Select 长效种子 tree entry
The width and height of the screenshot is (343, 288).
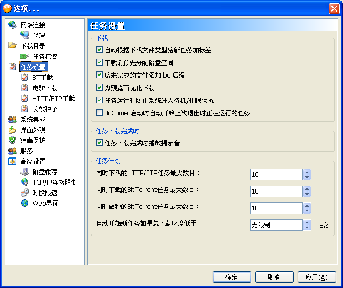point(45,109)
